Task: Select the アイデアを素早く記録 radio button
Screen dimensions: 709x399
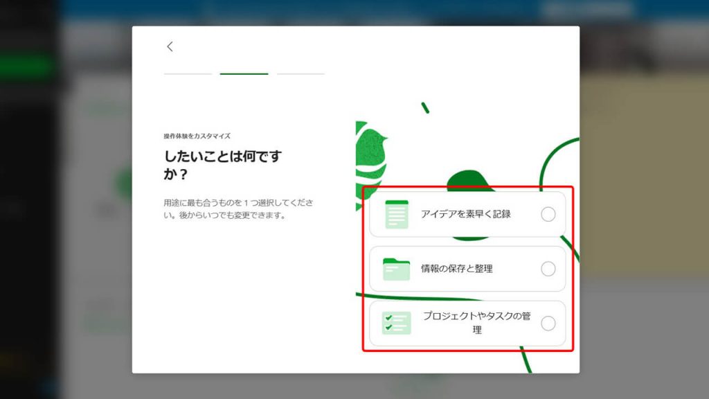Action: pyautogui.click(x=548, y=214)
